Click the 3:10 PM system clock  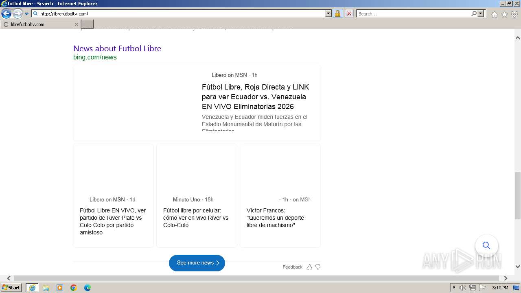click(500, 288)
